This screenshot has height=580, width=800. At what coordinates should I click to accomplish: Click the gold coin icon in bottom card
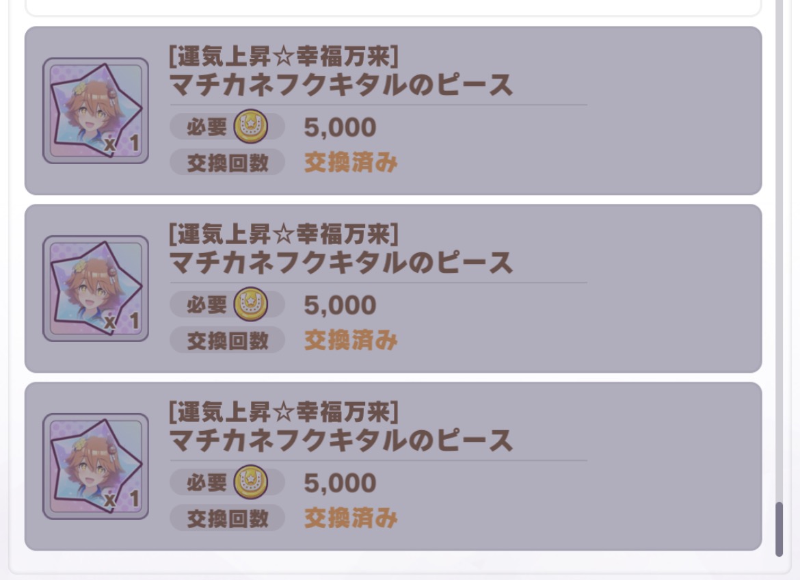click(251, 483)
